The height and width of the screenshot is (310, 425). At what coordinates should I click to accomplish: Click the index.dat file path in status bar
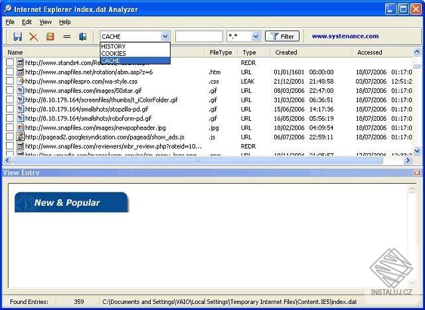tap(230, 301)
